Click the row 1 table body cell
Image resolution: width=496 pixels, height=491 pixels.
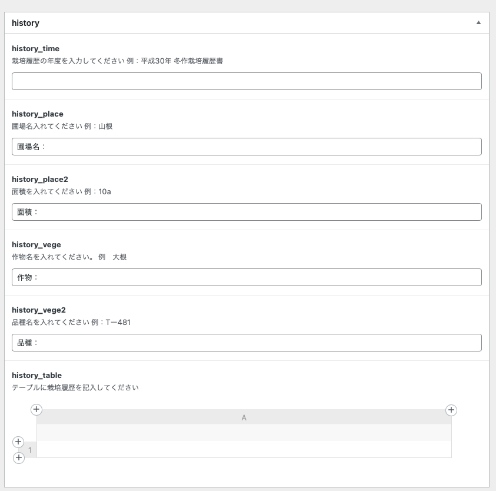click(244, 450)
